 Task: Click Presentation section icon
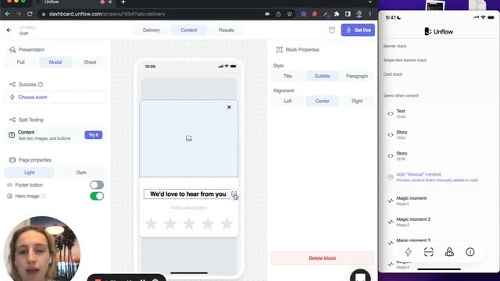[12, 50]
